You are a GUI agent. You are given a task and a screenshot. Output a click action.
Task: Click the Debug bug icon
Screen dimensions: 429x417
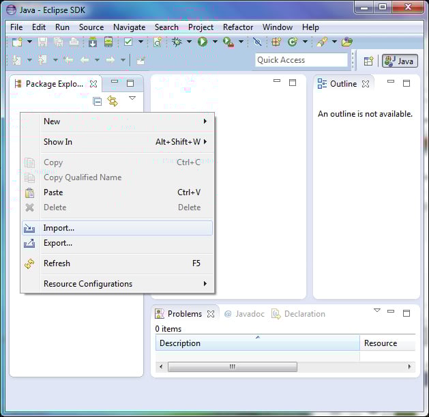pos(177,42)
